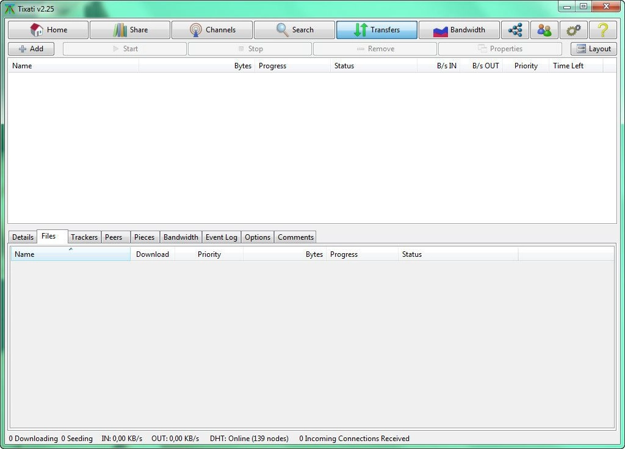Click 'DHT: Online (139 nodes)' status
The image size is (625, 449).
(x=249, y=439)
